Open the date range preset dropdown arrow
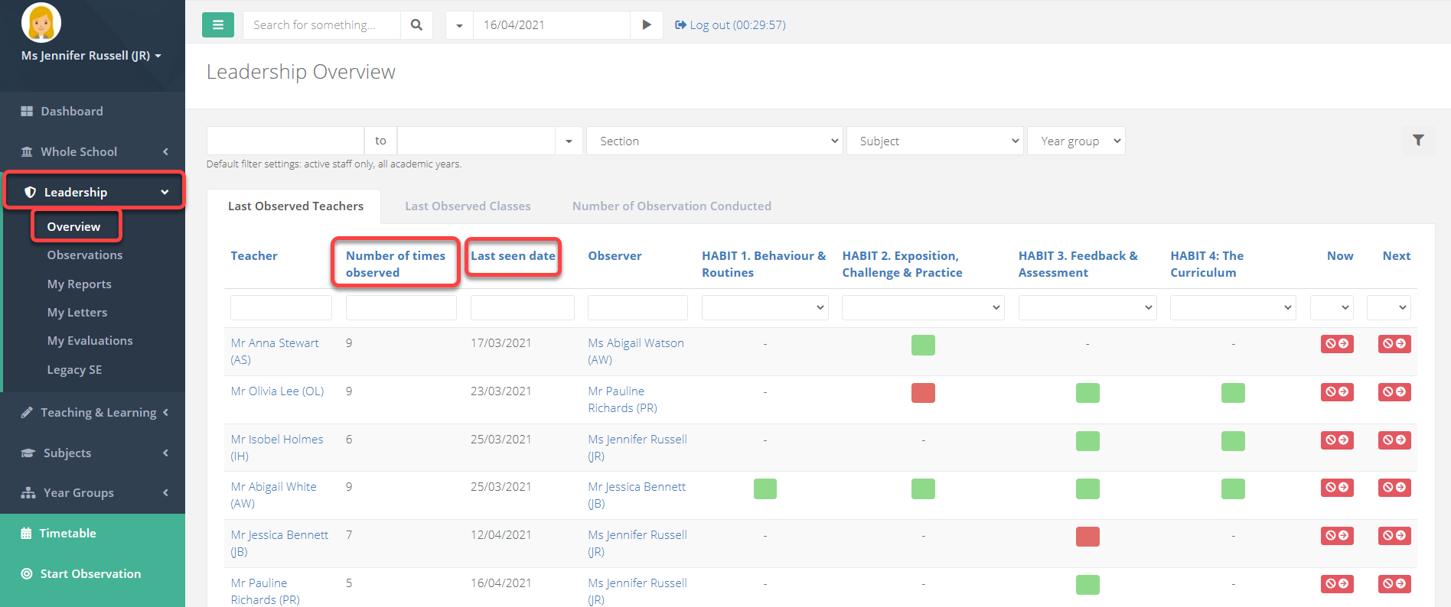The image size is (1451, 607). point(569,141)
